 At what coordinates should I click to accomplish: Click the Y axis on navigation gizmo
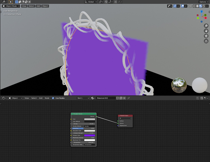pyautogui.click(x=205, y=15)
